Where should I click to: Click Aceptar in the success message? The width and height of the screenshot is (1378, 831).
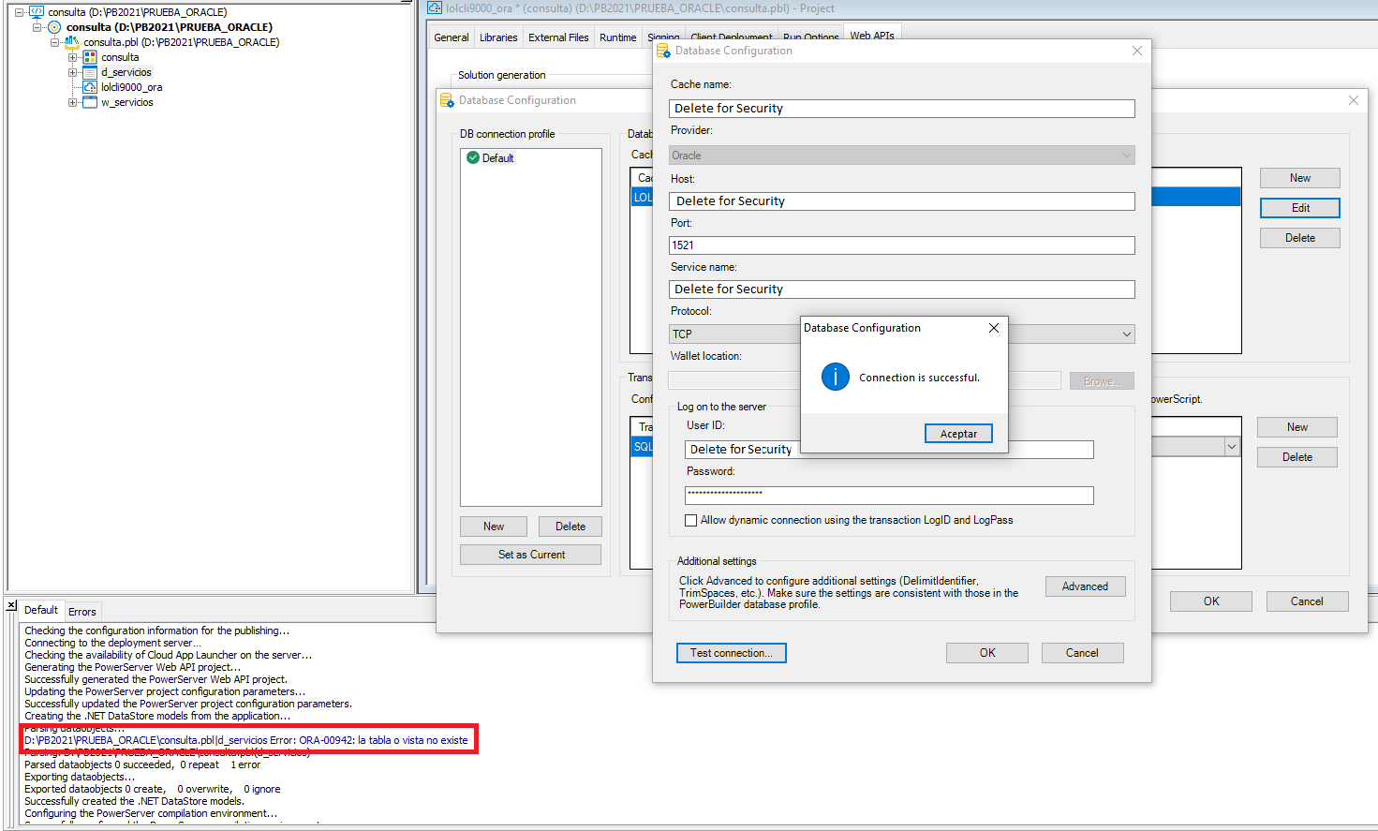pos(957,434)
